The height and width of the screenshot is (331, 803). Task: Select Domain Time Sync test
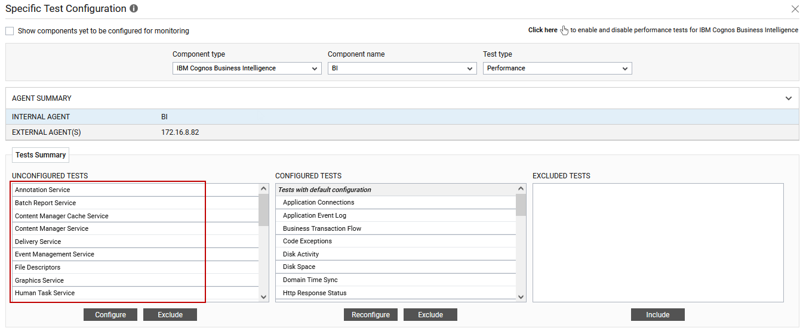pos(396,280)
